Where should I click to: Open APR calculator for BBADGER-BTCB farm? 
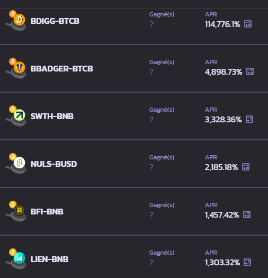250,71
